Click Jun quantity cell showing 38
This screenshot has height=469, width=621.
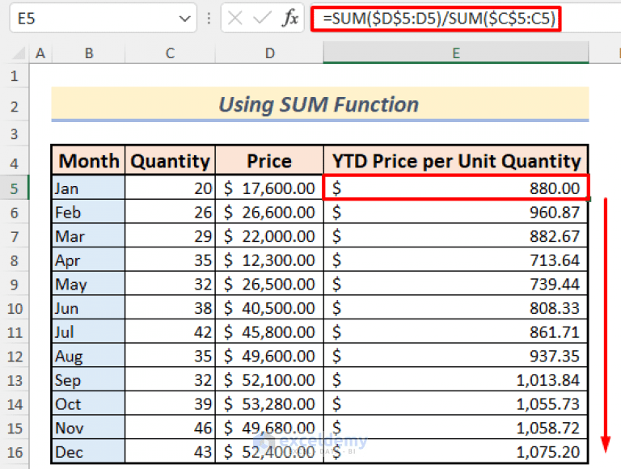pos(171,308)
